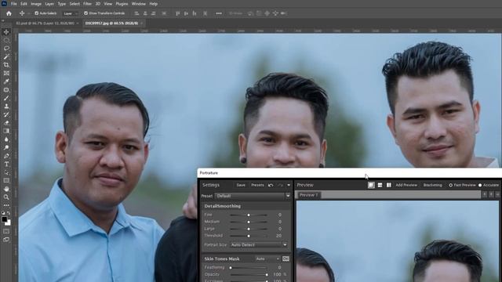Open the more options dots in options bar

coord(219,13)
